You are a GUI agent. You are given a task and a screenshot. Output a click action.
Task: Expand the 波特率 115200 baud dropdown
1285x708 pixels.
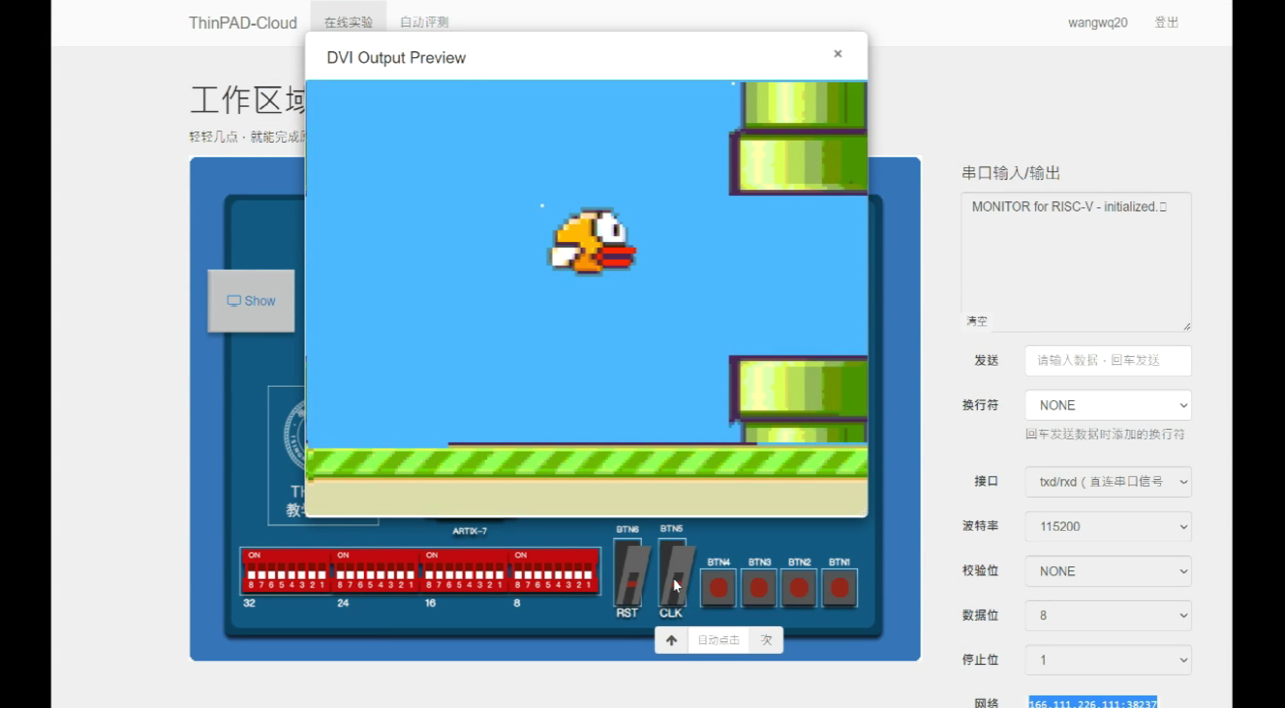pyautogui.click(x=1108, y=526)
